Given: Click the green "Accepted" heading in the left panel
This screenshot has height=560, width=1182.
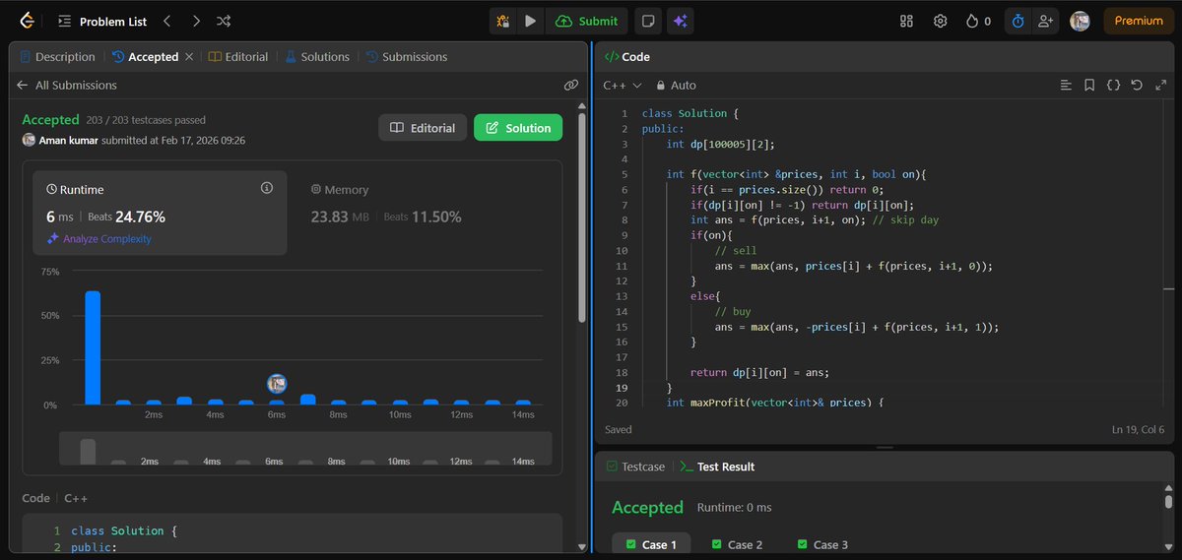Looking at the screenshot, I should 50,120.
